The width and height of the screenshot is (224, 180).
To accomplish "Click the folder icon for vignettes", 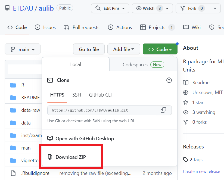I will (13, 160).
